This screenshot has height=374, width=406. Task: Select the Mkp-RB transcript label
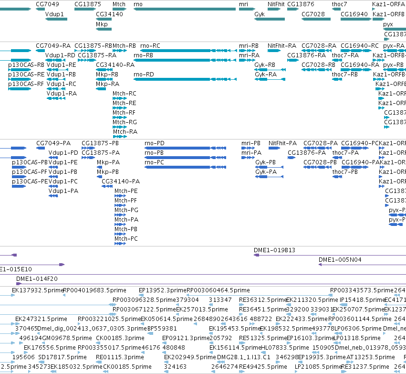tap(107, 75)
